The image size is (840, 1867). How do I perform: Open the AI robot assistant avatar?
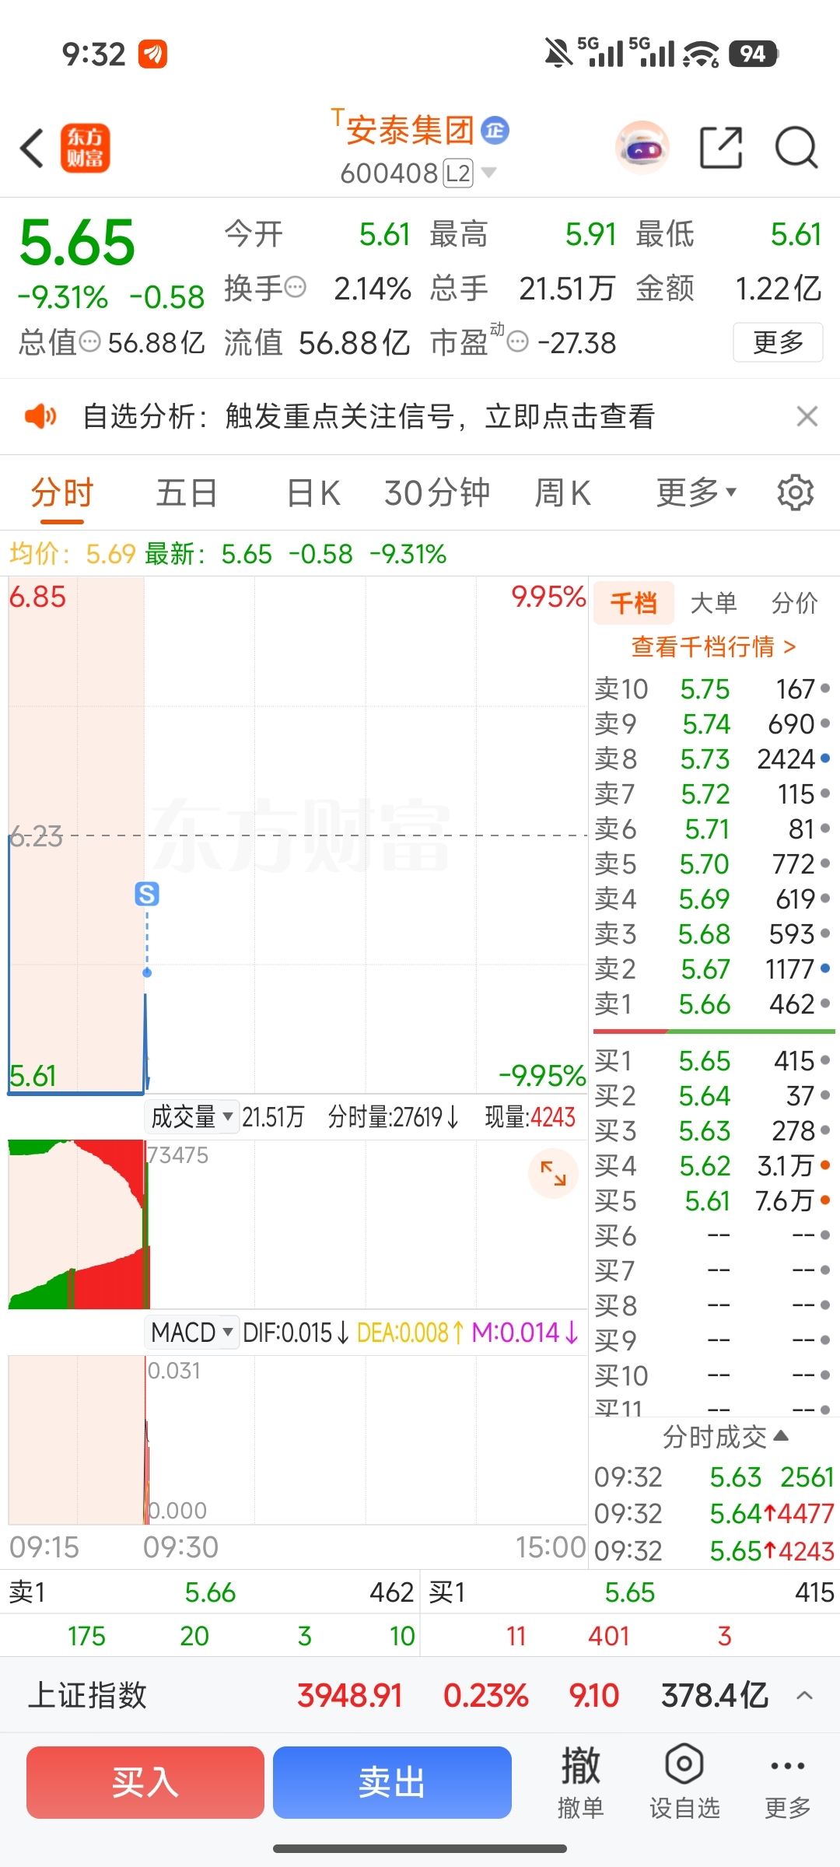tap(642, 147)
